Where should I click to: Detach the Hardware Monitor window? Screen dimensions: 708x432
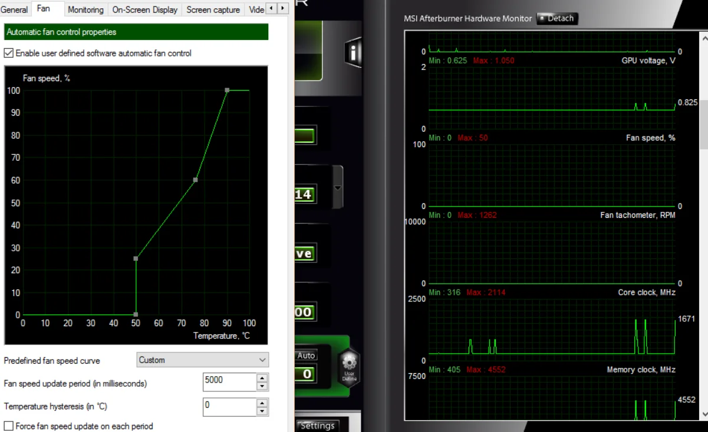click(556, 18)
